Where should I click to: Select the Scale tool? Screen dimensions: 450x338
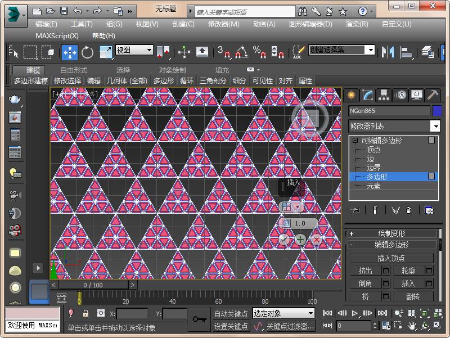[105, 52]
